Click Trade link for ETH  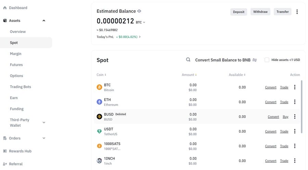(284, 102)
